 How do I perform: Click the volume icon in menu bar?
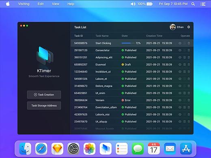[x=133, y=4]
